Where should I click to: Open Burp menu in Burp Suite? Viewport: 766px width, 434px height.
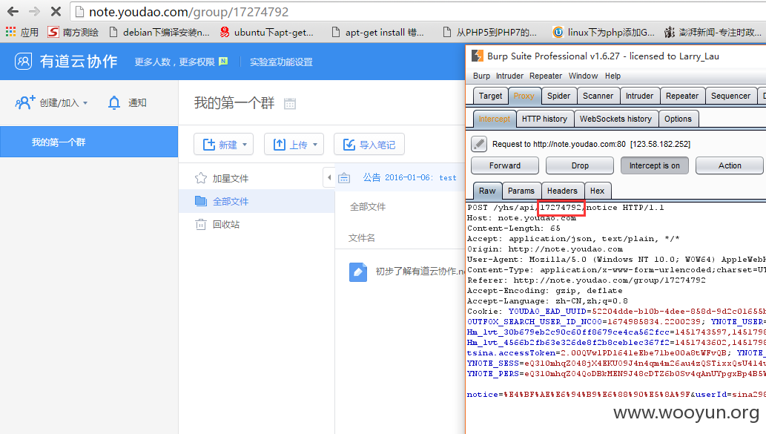pos(481,76)
